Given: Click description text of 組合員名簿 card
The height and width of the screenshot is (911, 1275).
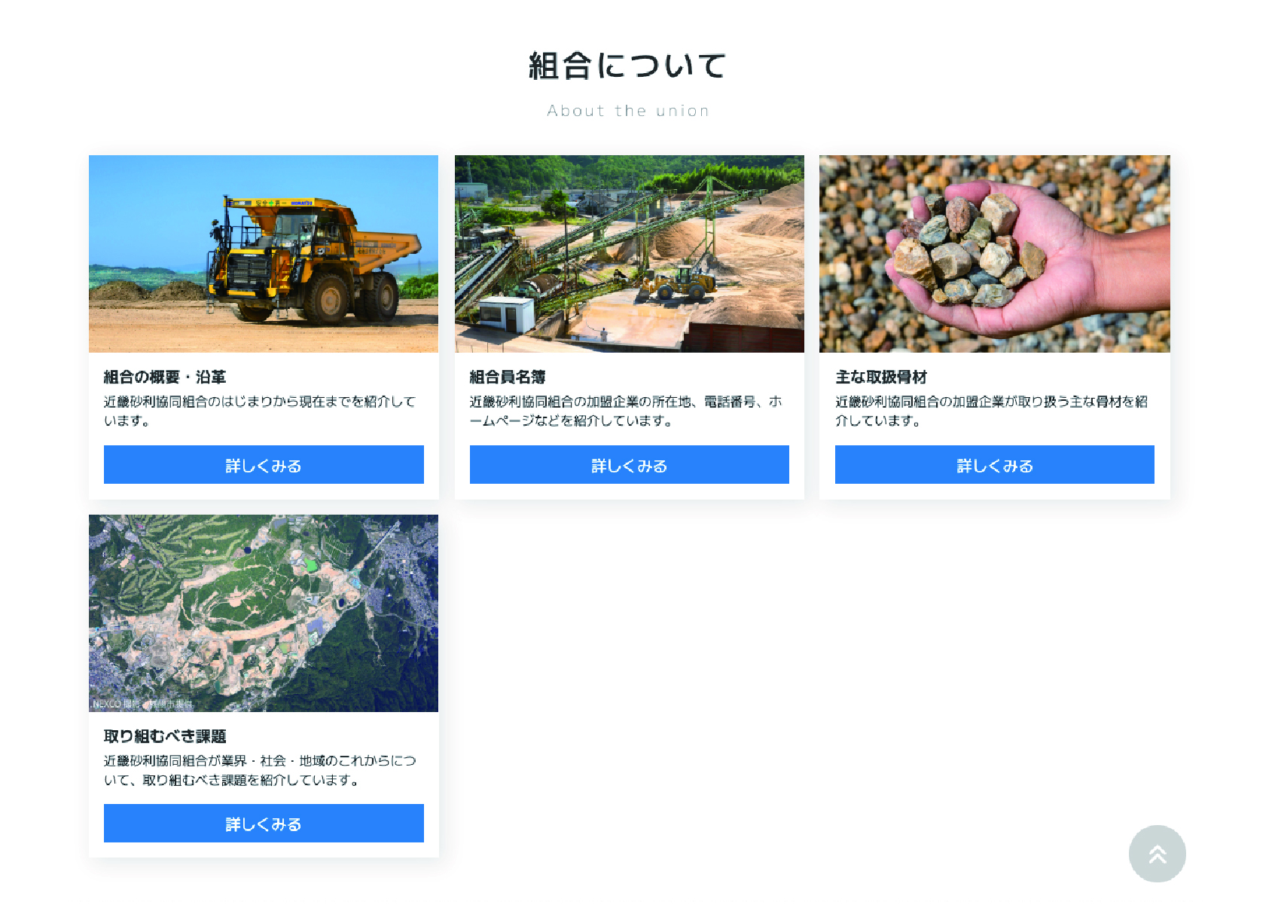Looking at the screenshot, I should point(626,411).
